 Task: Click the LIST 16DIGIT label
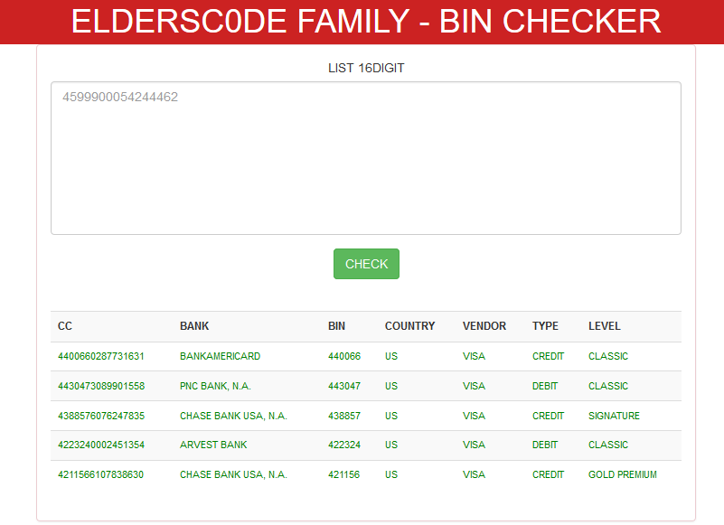366,68
